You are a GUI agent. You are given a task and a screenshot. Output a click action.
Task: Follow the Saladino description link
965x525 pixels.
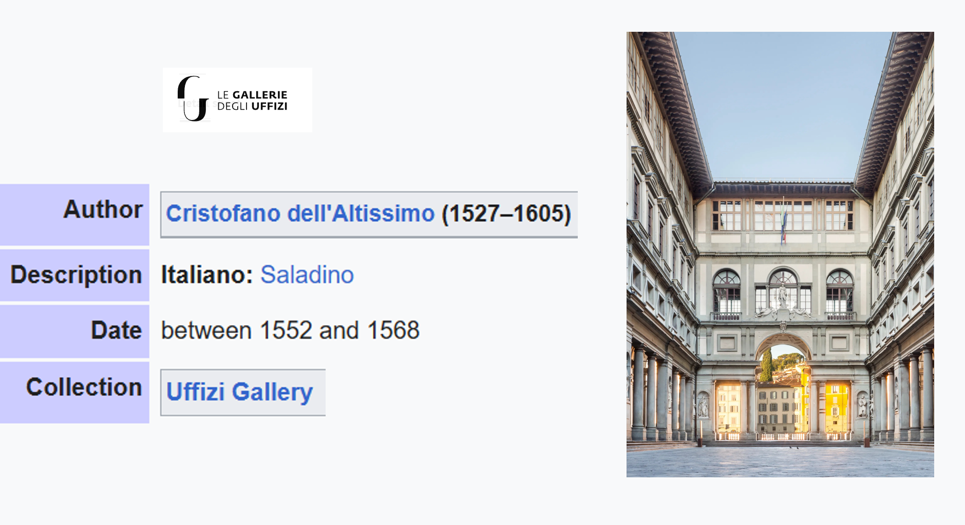click(307, 275)
